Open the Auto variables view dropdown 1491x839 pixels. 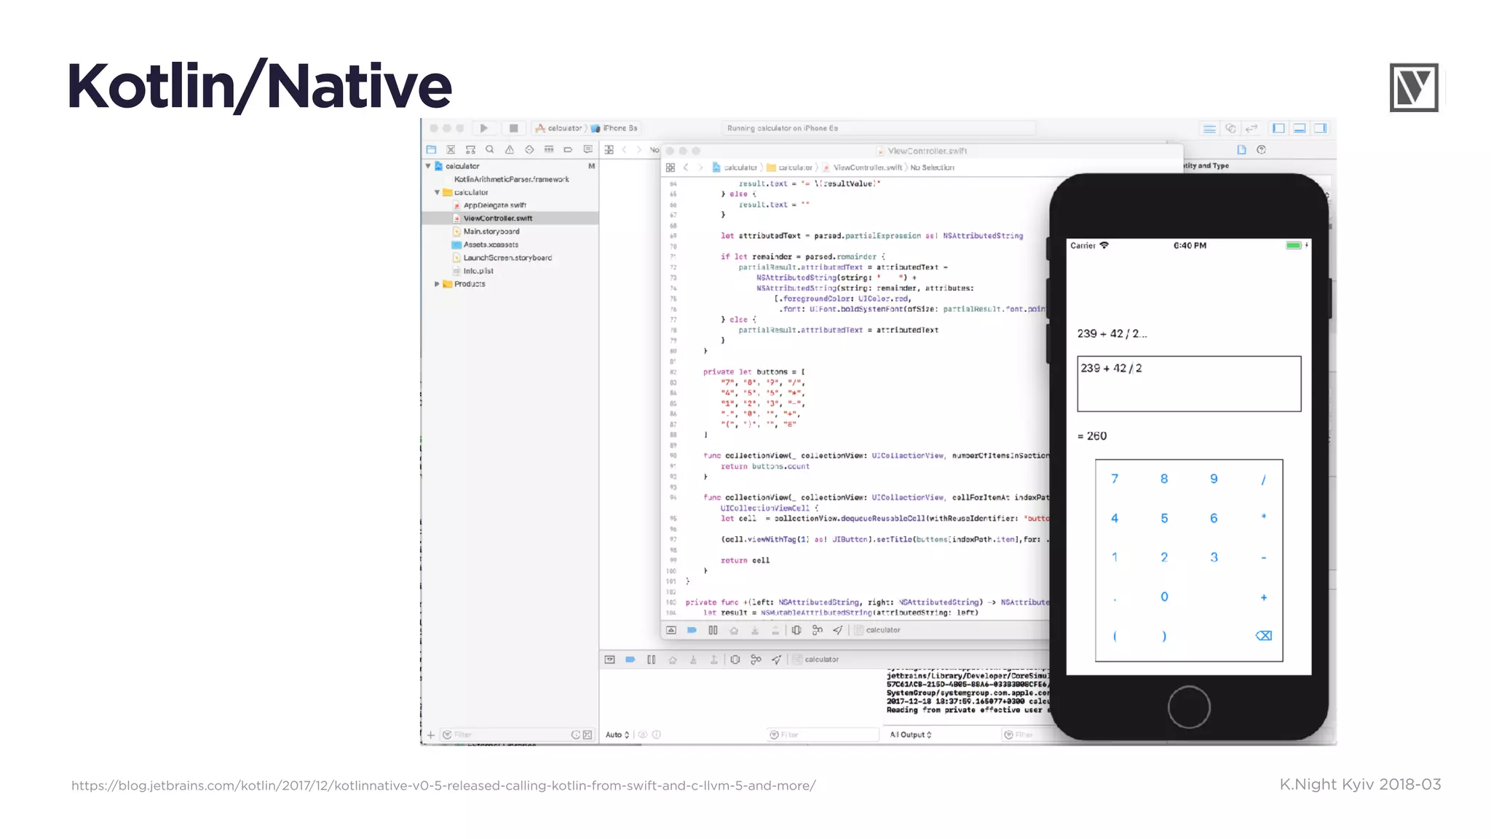coord(617,735)
